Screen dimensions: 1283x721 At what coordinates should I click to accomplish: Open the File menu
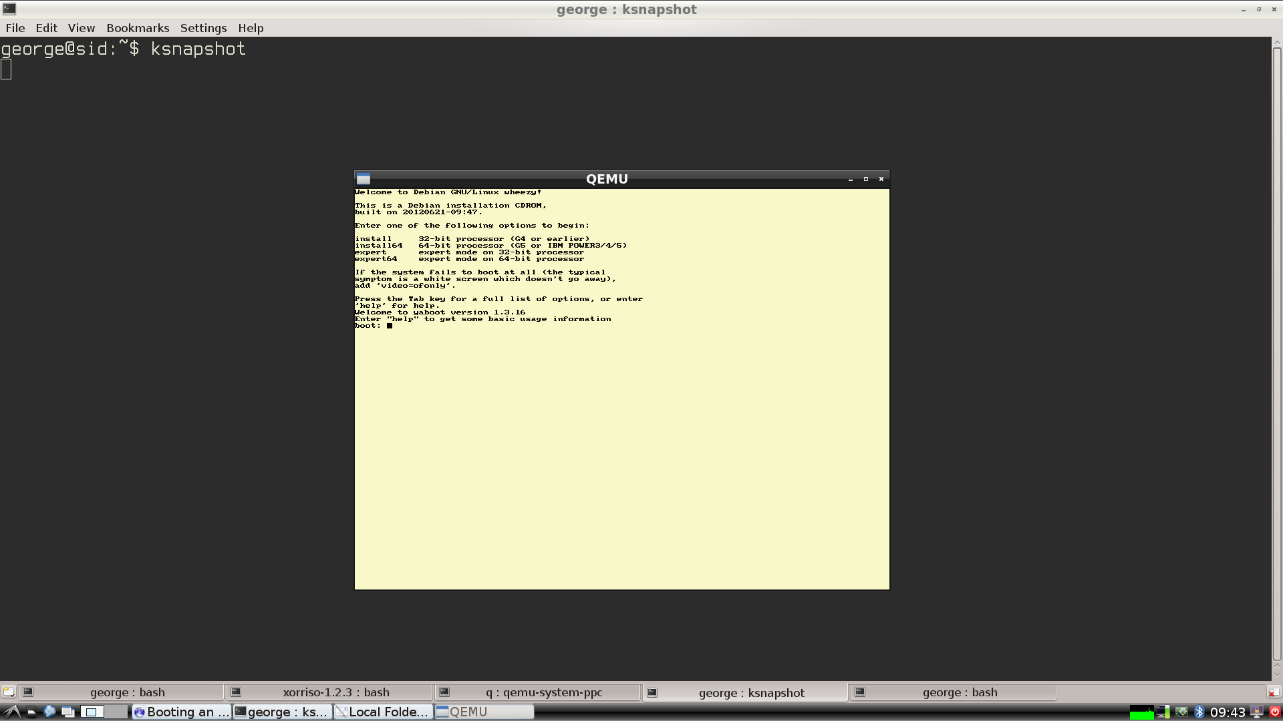(x=15, y=28)
